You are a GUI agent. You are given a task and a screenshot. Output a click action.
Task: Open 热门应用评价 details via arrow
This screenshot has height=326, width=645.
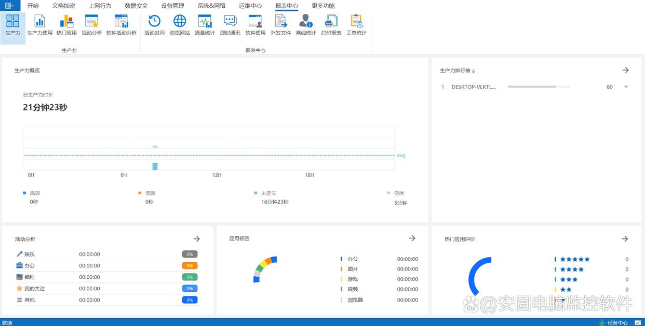point(625,239)
